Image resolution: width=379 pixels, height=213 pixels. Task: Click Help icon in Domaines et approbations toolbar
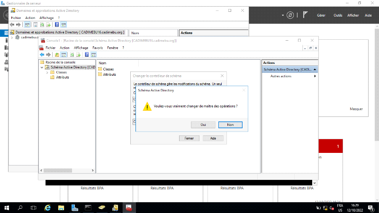click(57, 25)
